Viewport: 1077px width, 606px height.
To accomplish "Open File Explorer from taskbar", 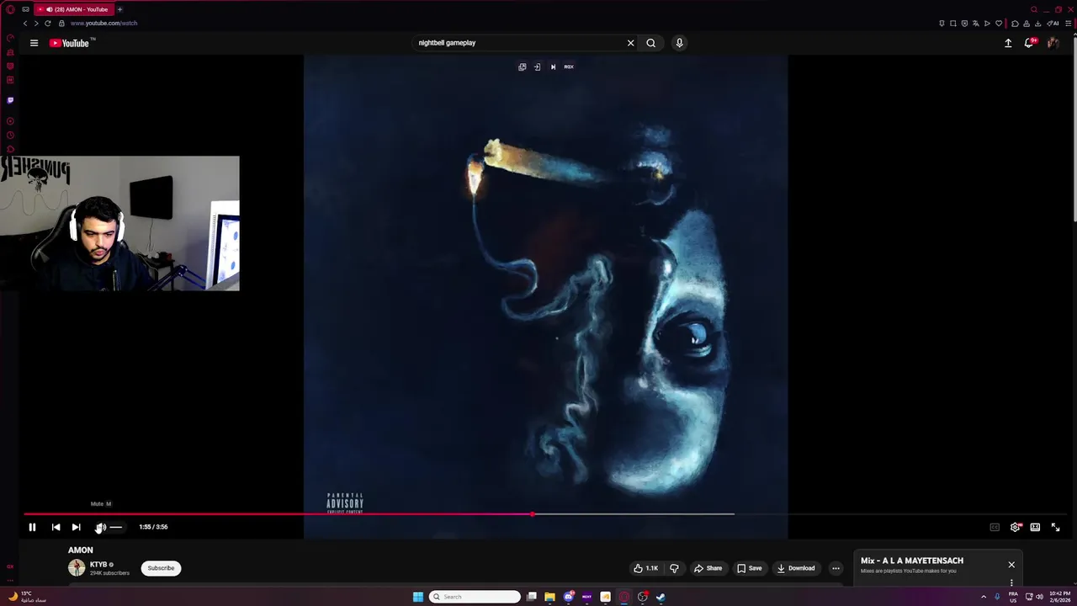I will coord(549,597).
